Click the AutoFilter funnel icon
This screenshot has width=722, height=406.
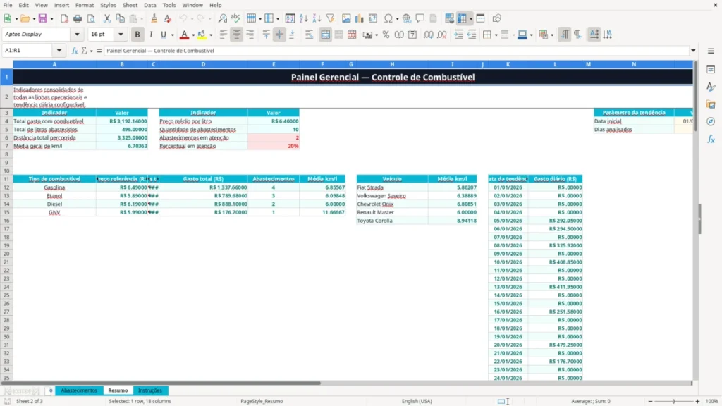330,18
